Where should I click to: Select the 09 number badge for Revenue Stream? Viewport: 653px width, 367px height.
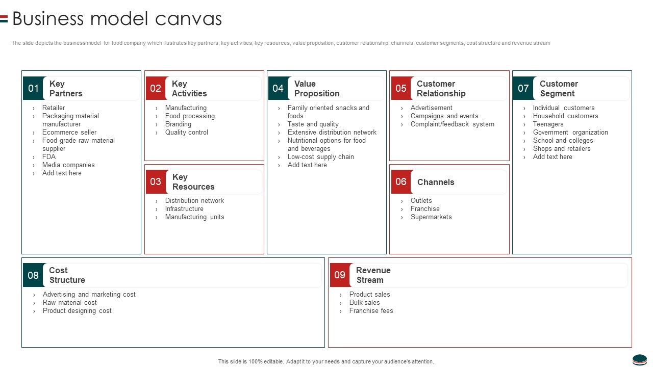(x=340, y=275)
